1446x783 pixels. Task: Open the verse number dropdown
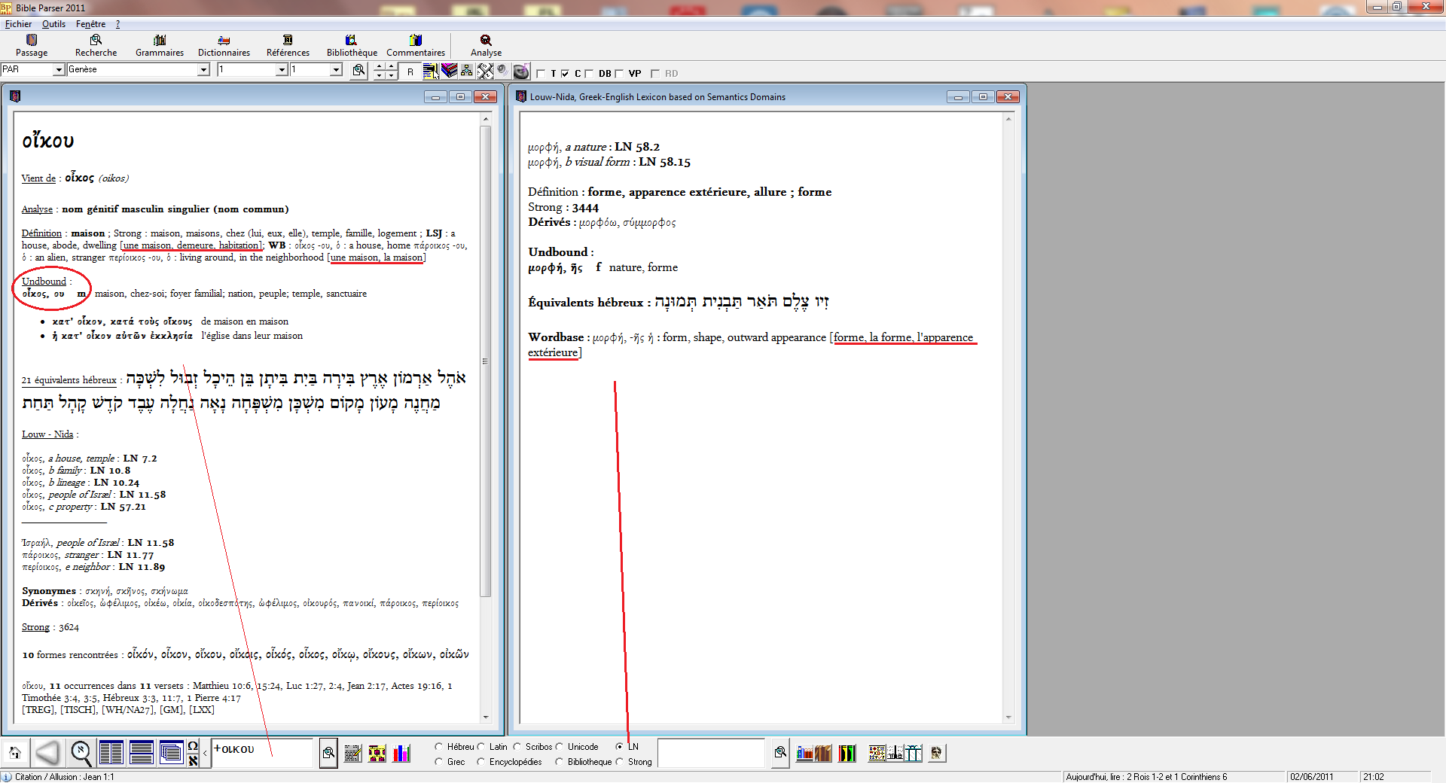337,70
